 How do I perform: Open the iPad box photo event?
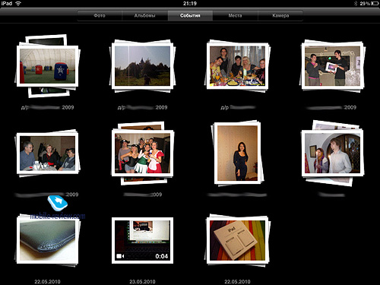pos(237,240)
